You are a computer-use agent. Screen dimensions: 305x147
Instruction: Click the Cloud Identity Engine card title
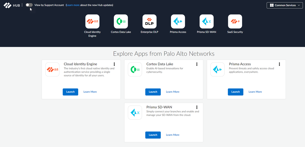point(80,64)
